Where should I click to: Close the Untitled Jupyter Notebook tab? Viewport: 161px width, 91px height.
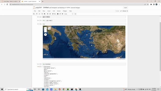point(39,2)
